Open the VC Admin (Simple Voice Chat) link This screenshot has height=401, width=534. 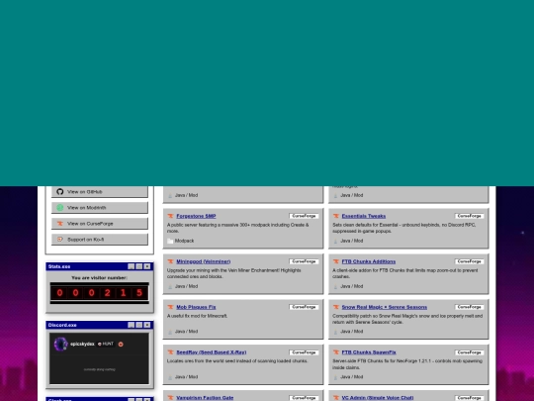(378, 398)
